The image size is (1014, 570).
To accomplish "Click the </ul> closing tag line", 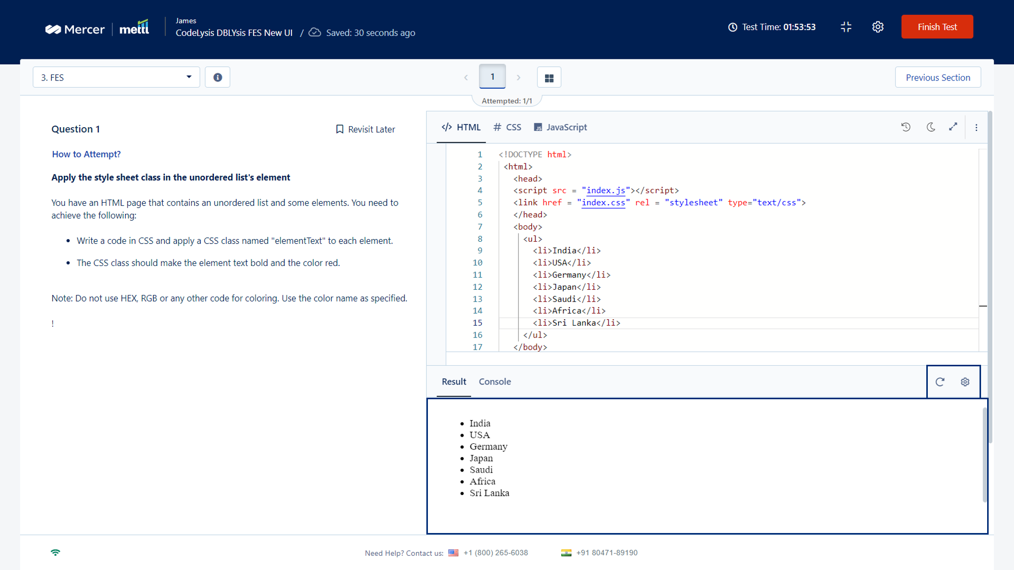I will [535, 335].
